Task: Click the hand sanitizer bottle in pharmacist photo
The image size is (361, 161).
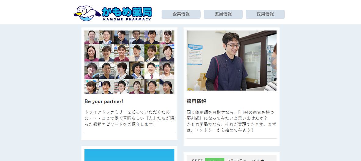Action: tap(197, 86)
